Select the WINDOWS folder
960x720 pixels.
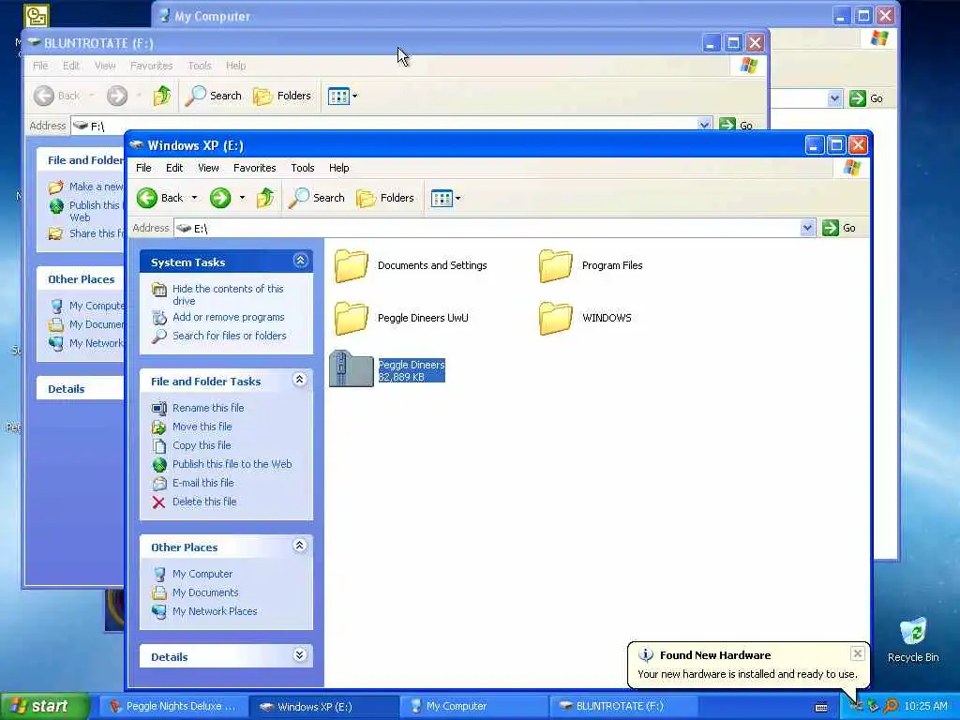[x=585, y=318]
